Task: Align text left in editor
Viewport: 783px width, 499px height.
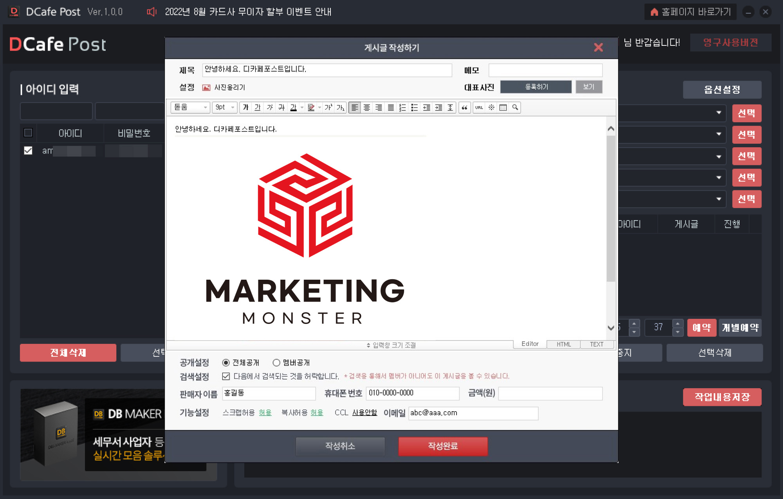Action: point(355,107)
